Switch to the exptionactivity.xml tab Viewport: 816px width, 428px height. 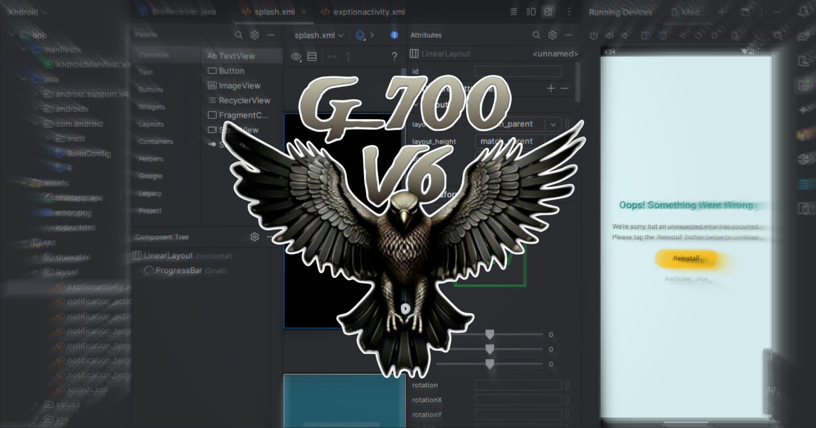363,11
